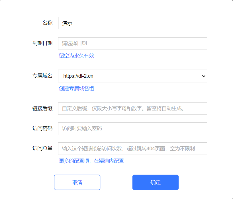233x199 pixels.
Task: Click into the 链接后缀 custom suffix field
Action: (132, 108)
